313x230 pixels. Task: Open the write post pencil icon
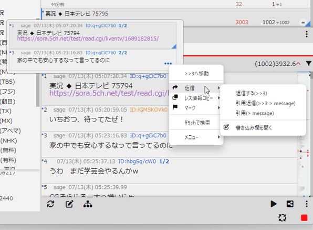tap(69, 204)
